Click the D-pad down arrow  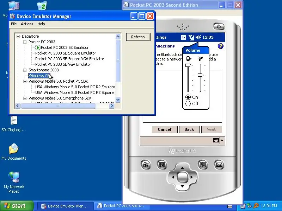[182, 186]
